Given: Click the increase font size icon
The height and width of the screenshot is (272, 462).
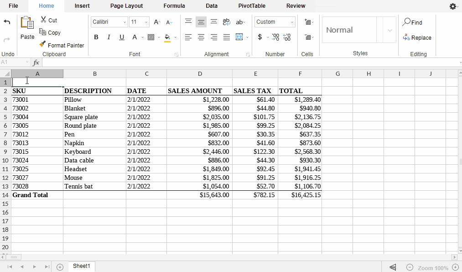Looking at the screenshot, I should coord(157,22).
